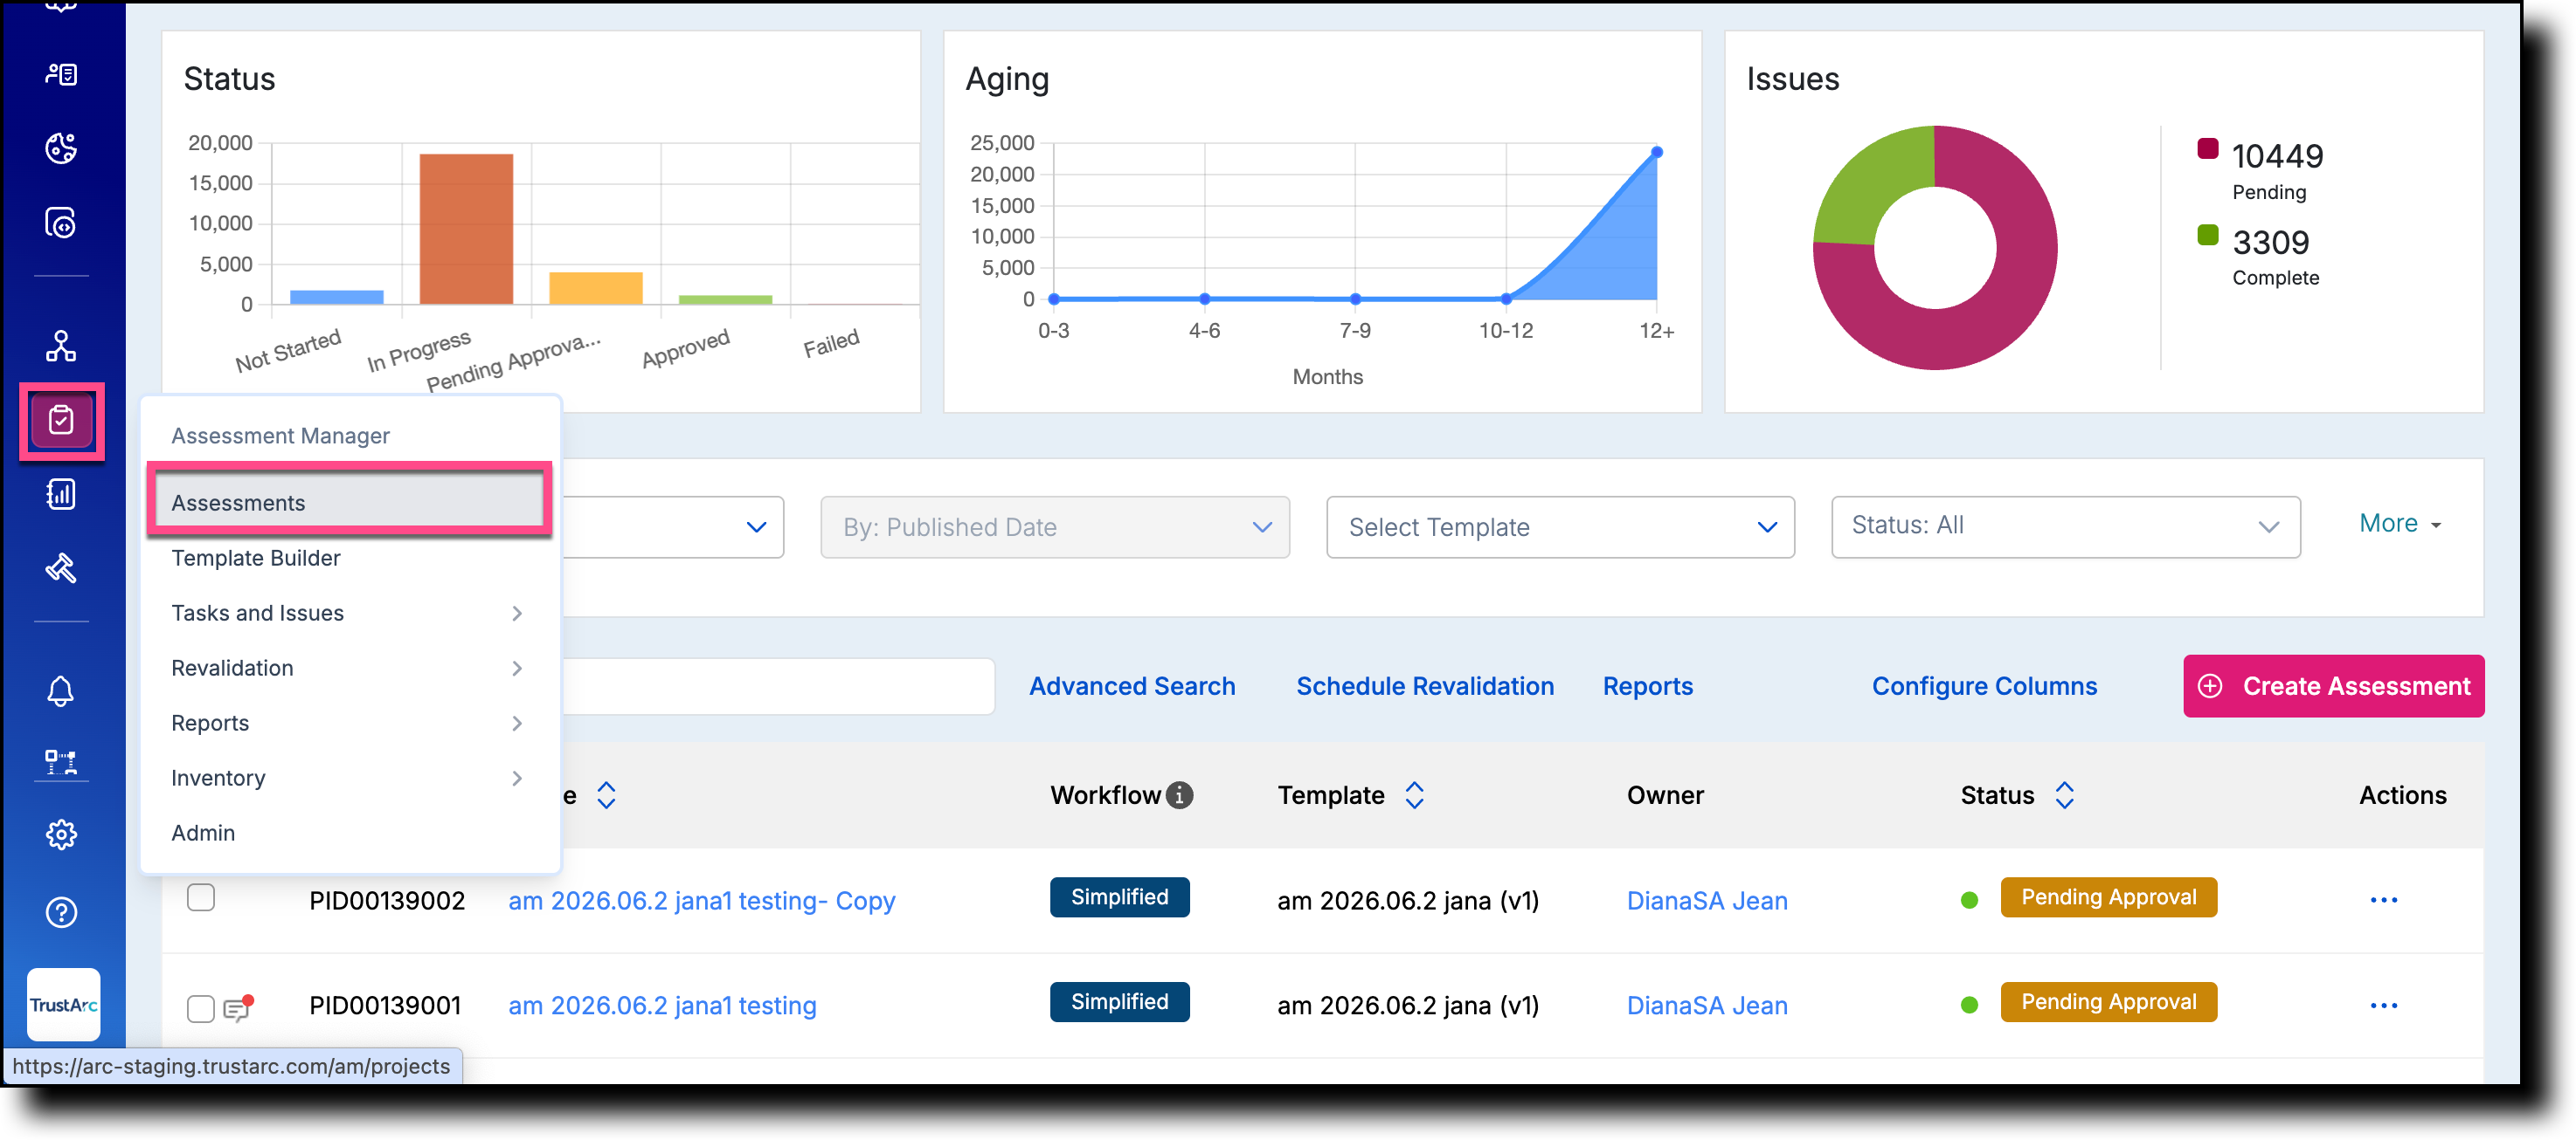The width and height of the screenshot is (2576, 1140).
Task: Click the Assessment Manager flyout header
Action: [280, 436]
